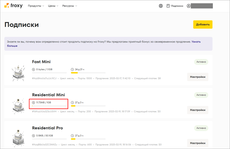Open Настройки for Residential Pro
The height and width of the screenshot is (149, 230).
click(x=198, y=143)
